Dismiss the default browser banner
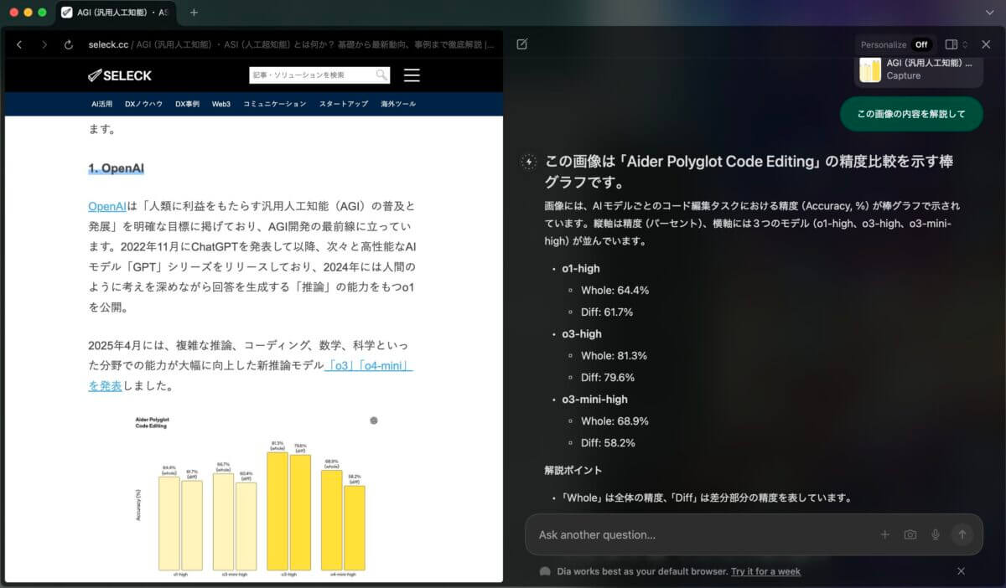Image resolution: width=1006 pixels, height=588 pixels. point(961,571)
